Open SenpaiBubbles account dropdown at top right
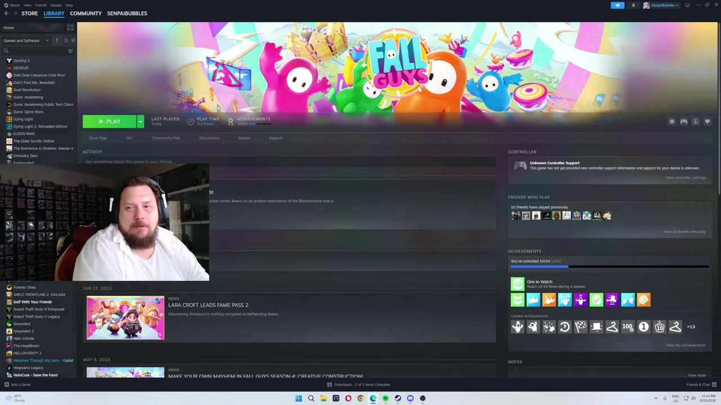The image size is (721, 405). pos(661,5)
